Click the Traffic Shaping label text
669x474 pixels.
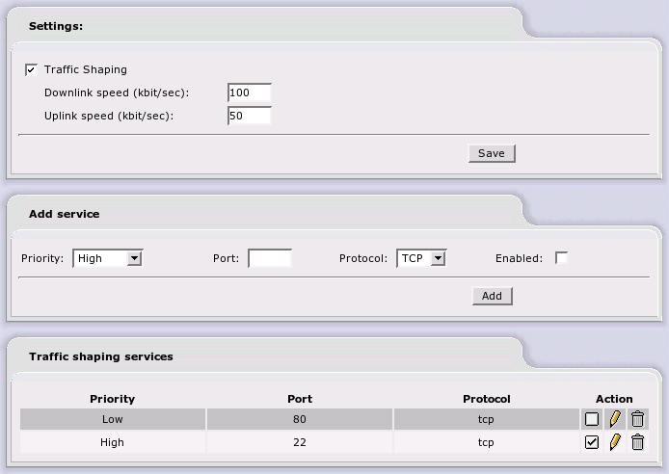86,69
